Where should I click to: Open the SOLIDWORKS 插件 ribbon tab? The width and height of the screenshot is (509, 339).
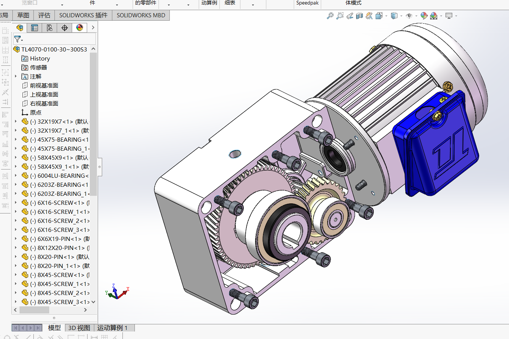pos(83,15)
